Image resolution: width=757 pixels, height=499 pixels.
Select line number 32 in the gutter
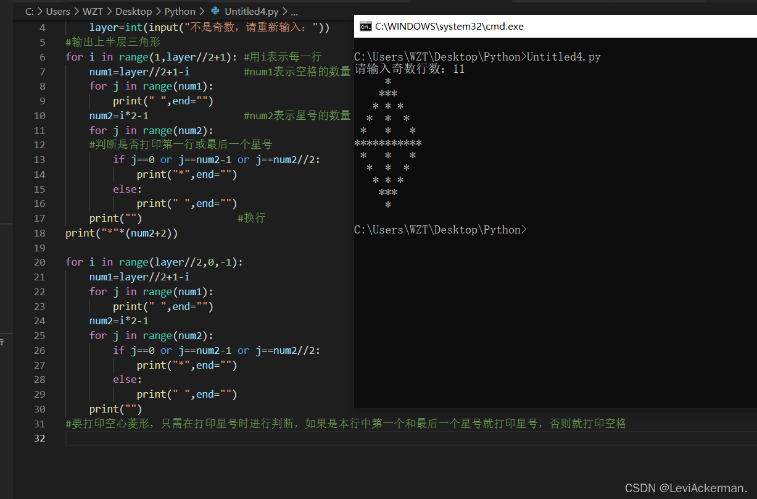click(39, 438)
